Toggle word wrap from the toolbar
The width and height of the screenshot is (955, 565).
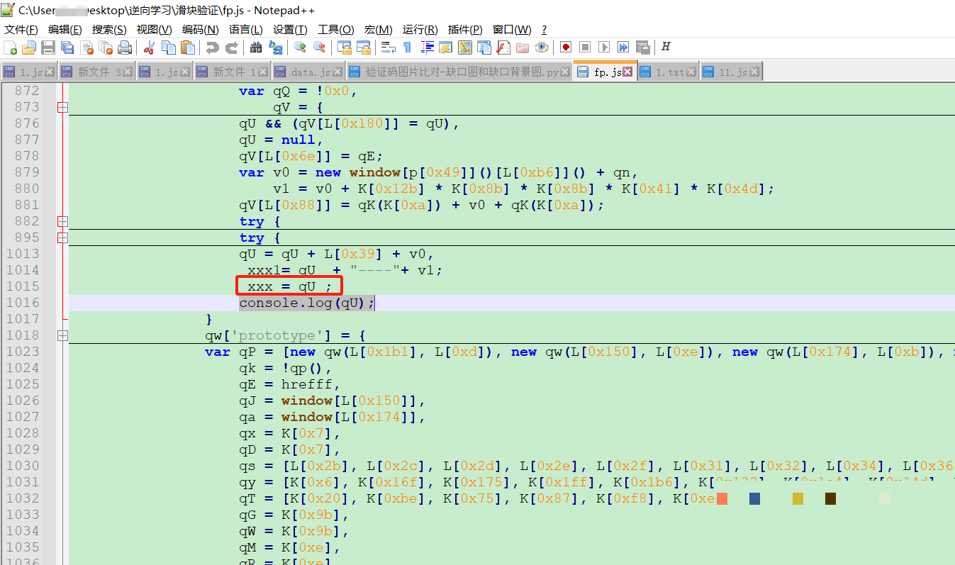pyautogui.click(x=388, y=47)
